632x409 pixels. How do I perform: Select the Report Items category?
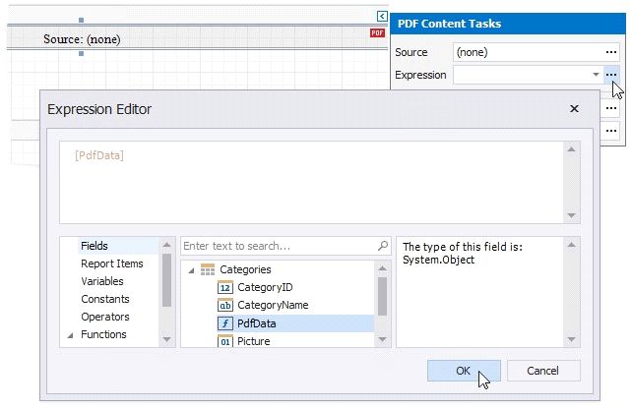[x=111, y=263]
